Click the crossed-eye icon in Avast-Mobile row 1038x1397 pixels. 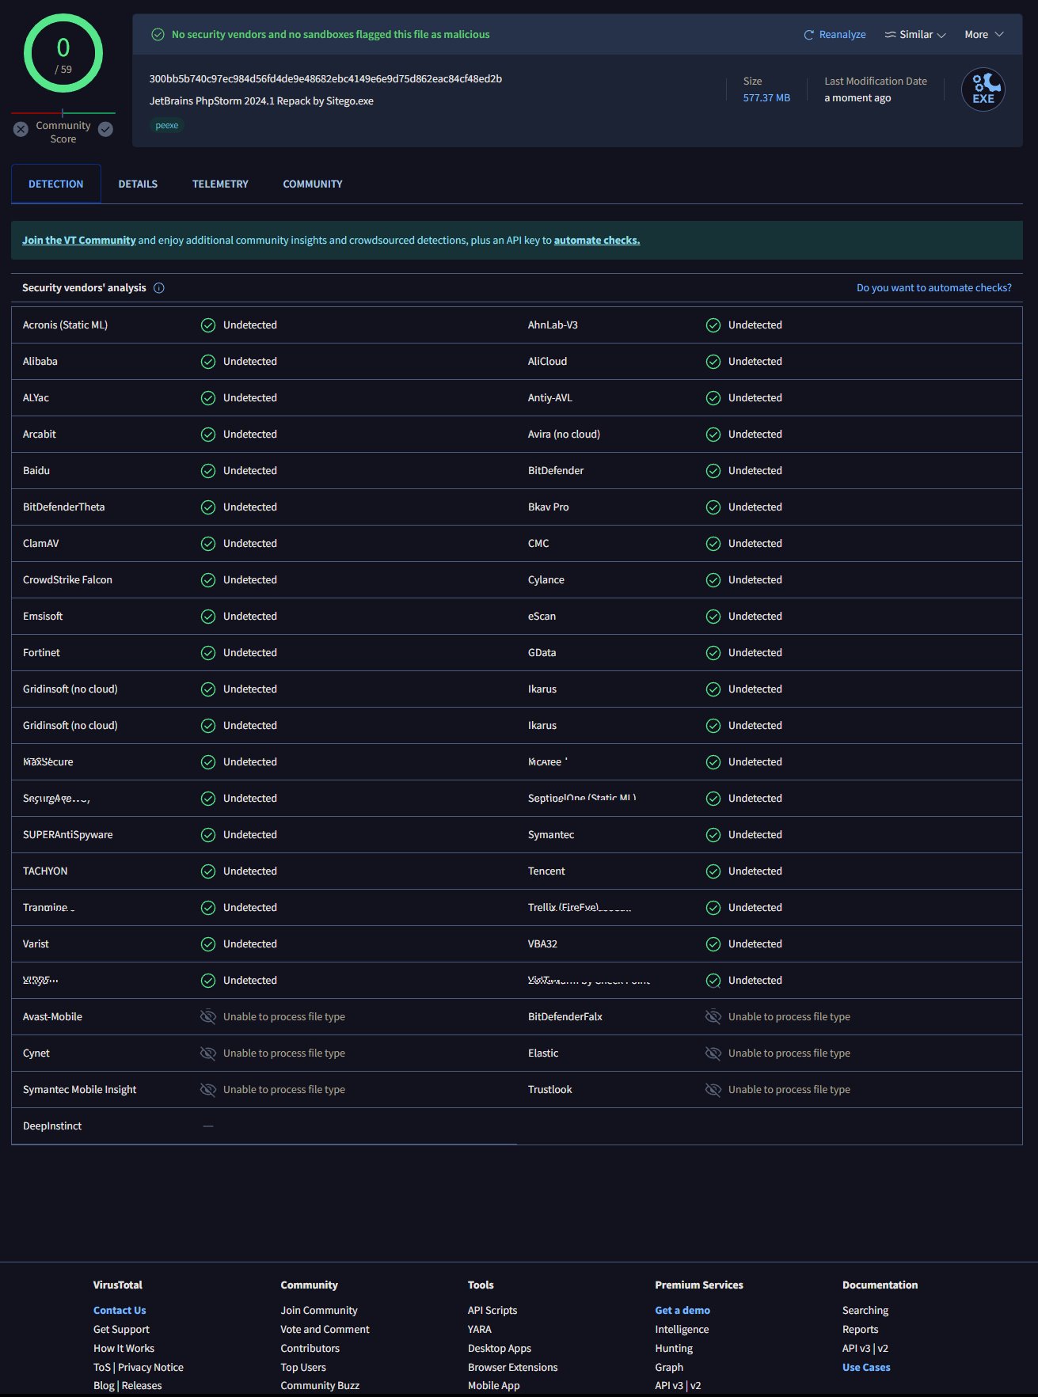(x=208, y=1017)
